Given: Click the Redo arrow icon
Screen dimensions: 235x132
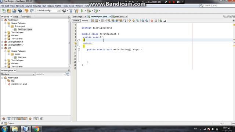Looking at the screenshot, I should 32,11.
